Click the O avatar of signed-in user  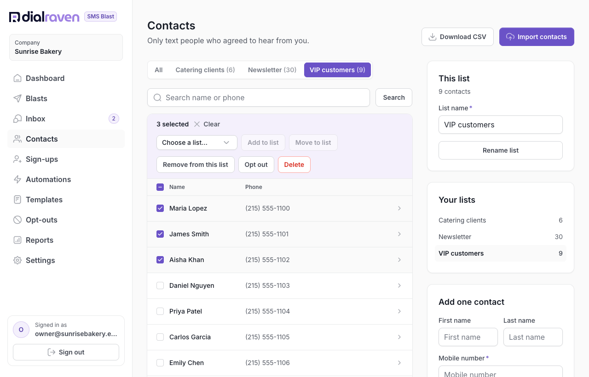[x=21, y=330]
